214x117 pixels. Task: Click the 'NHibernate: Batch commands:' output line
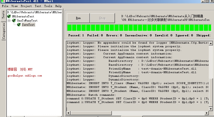point(91,95)
